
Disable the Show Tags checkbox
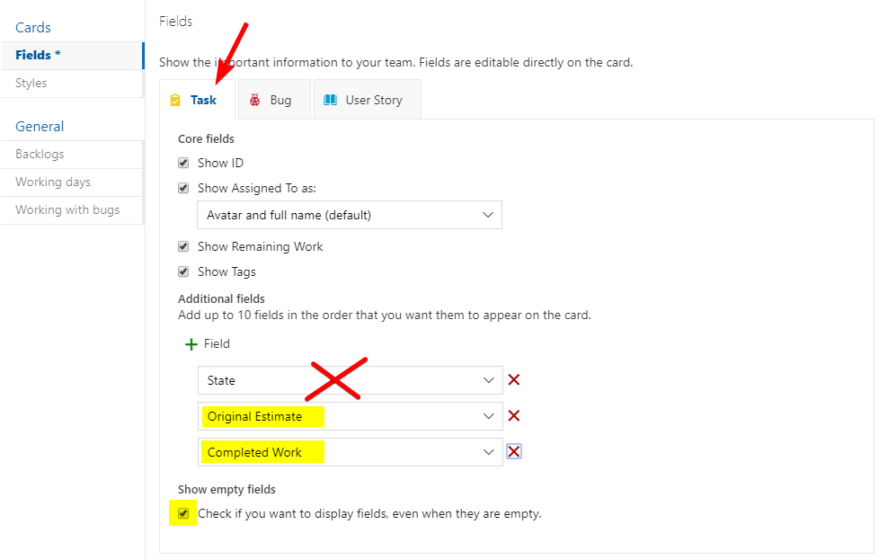click(x=183, y=271)
